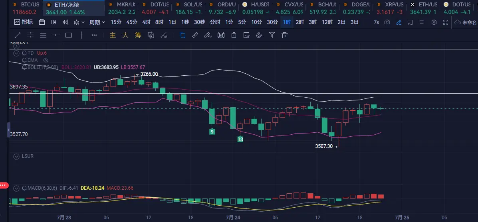Click the funnel filter icon

tap(272, 35)
